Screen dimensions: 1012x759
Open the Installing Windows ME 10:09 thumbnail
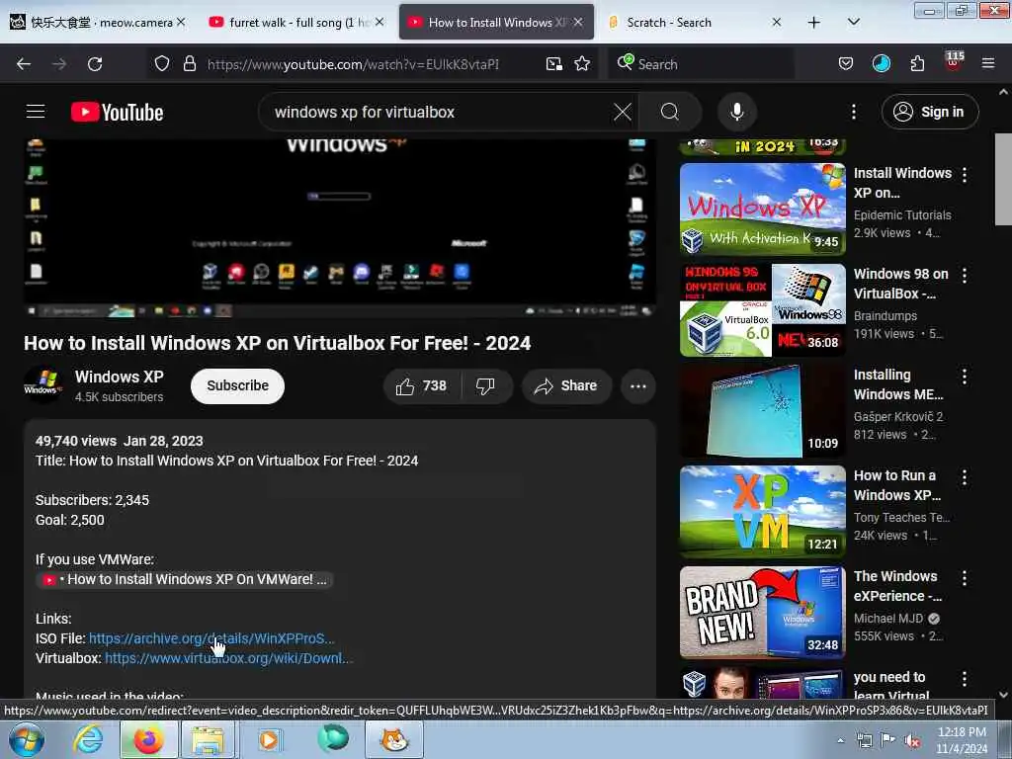pos(762,410)
